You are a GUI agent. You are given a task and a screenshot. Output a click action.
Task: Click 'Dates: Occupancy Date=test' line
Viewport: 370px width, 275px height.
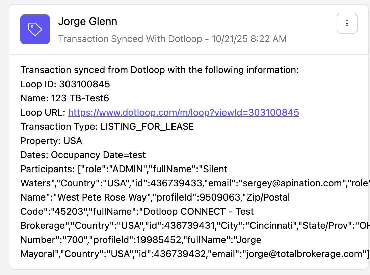coord(83,155)
